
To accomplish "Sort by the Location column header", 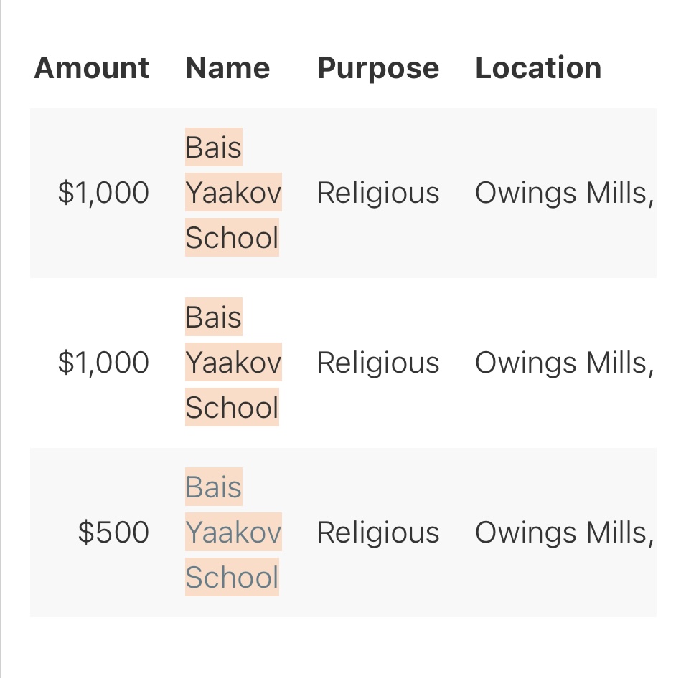I will click(x=538, y=68).
